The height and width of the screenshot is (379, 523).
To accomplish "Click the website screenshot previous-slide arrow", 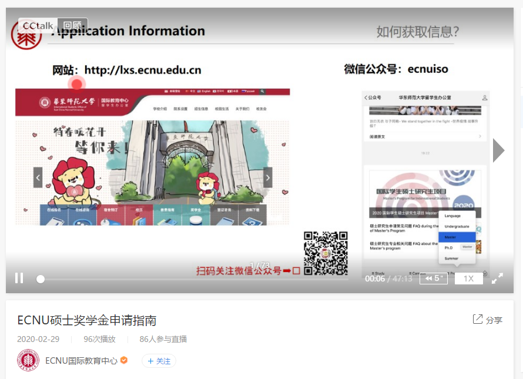I will pyautogui.click(x=38, y=177).
